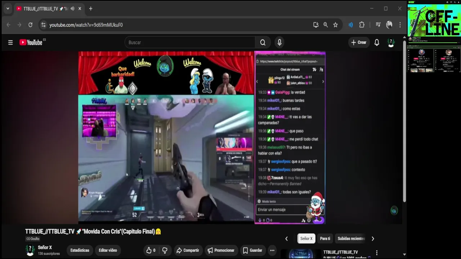461x259 pixels.
Task: Open YouTube notifications bell
Action: click(377, 42)
